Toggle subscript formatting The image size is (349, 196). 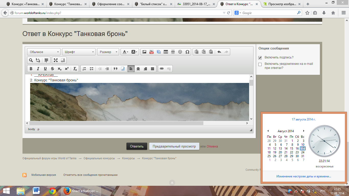pos(60,69)
